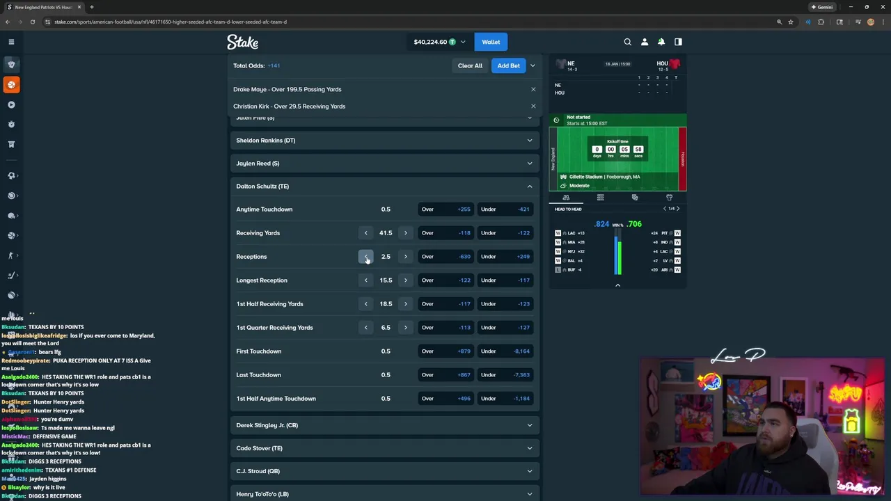
Task: Open the balance currency dropdown
Action: click(x=463, y=42)
